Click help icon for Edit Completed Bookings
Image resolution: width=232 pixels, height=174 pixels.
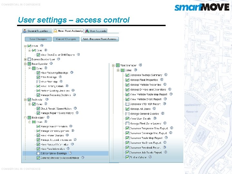click(x=70, y=153)
